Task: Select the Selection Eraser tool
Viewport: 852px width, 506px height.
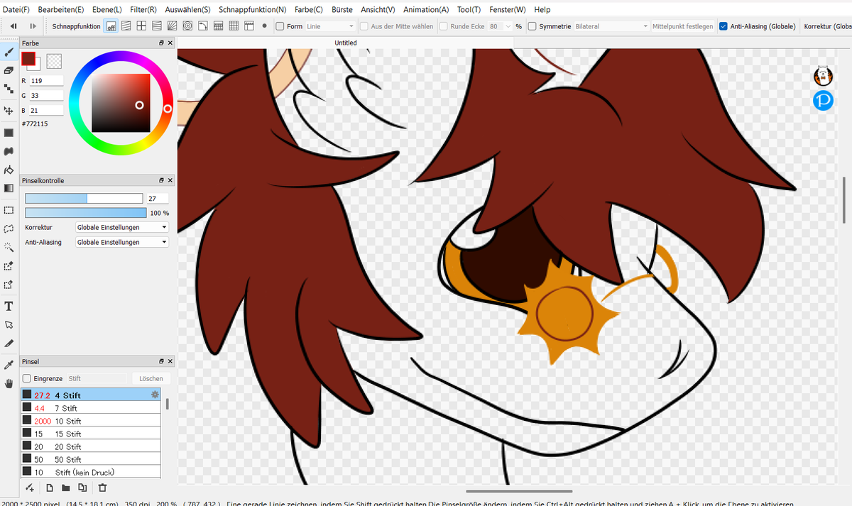Action: pyautogui.click(x=9, y=285)
